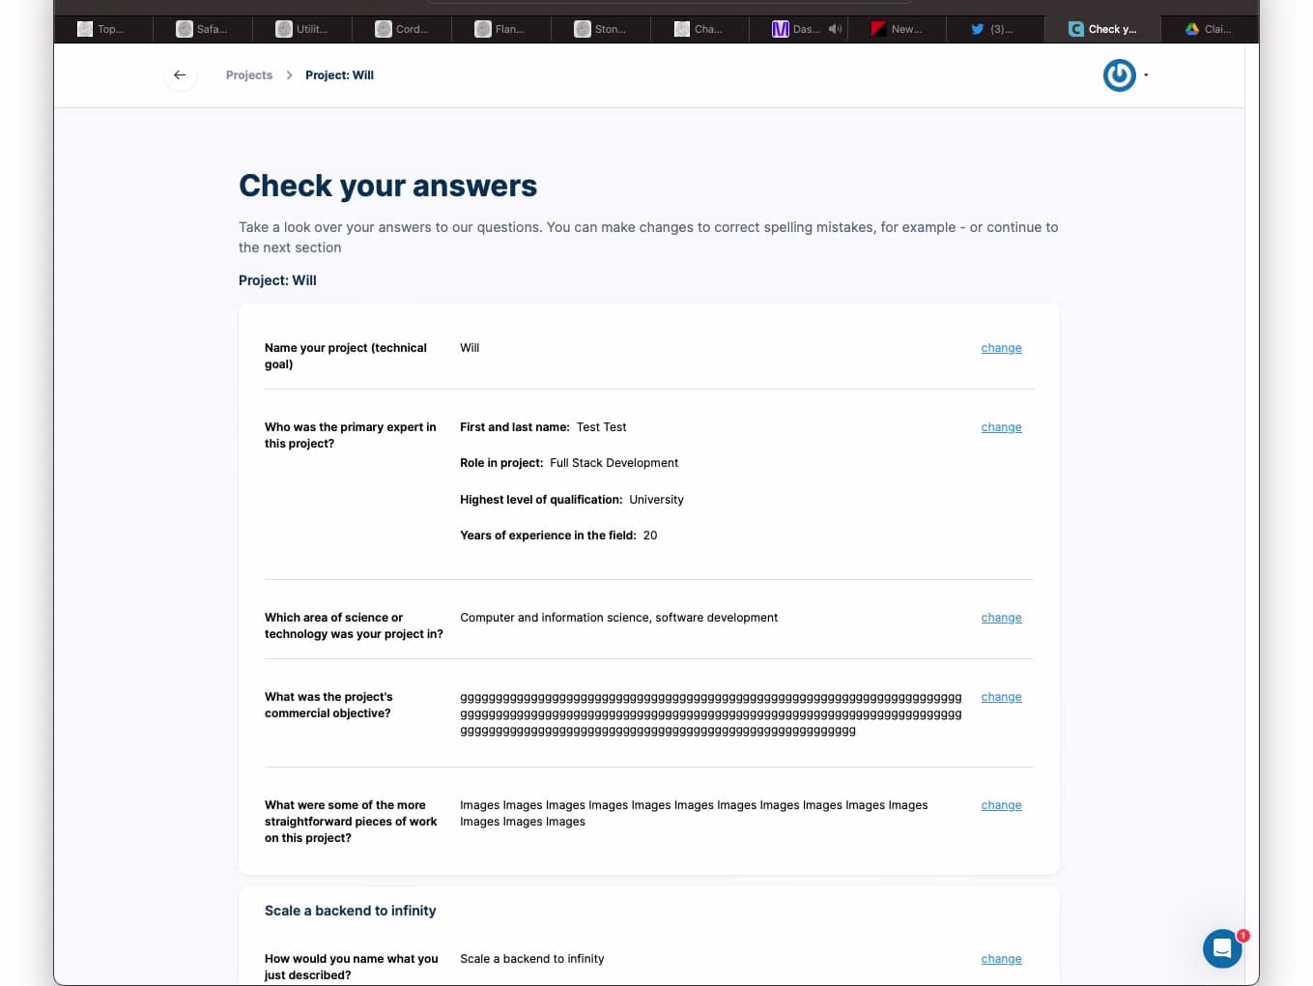
Task: Click the 'Test Test' name value
Action: [601, 427]
